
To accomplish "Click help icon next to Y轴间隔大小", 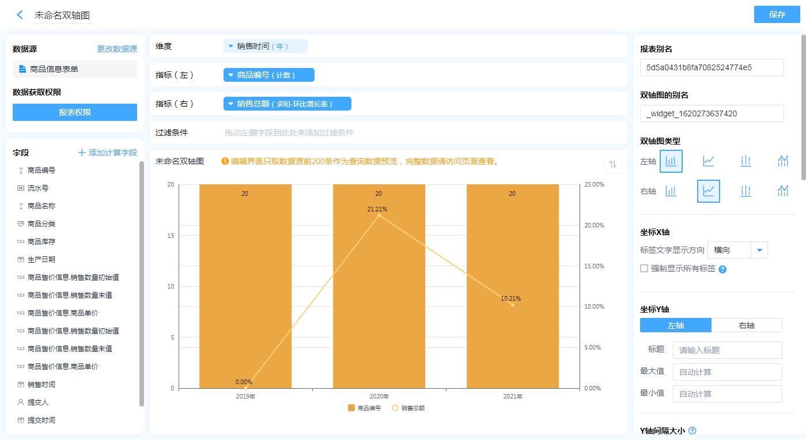I will tap(693, 430).
